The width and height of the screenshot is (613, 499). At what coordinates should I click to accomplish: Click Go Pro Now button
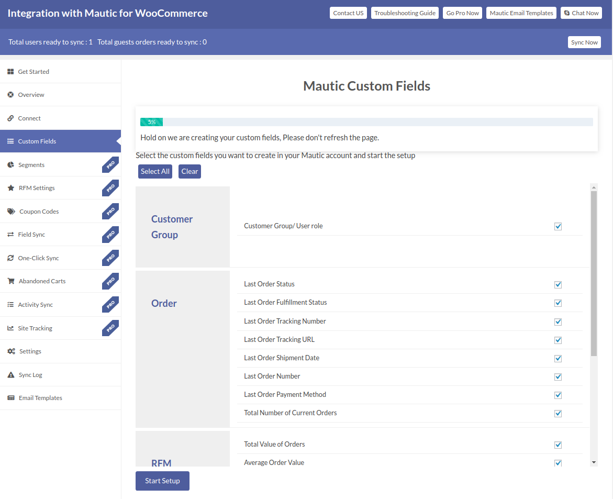click(x=462, y=13)
